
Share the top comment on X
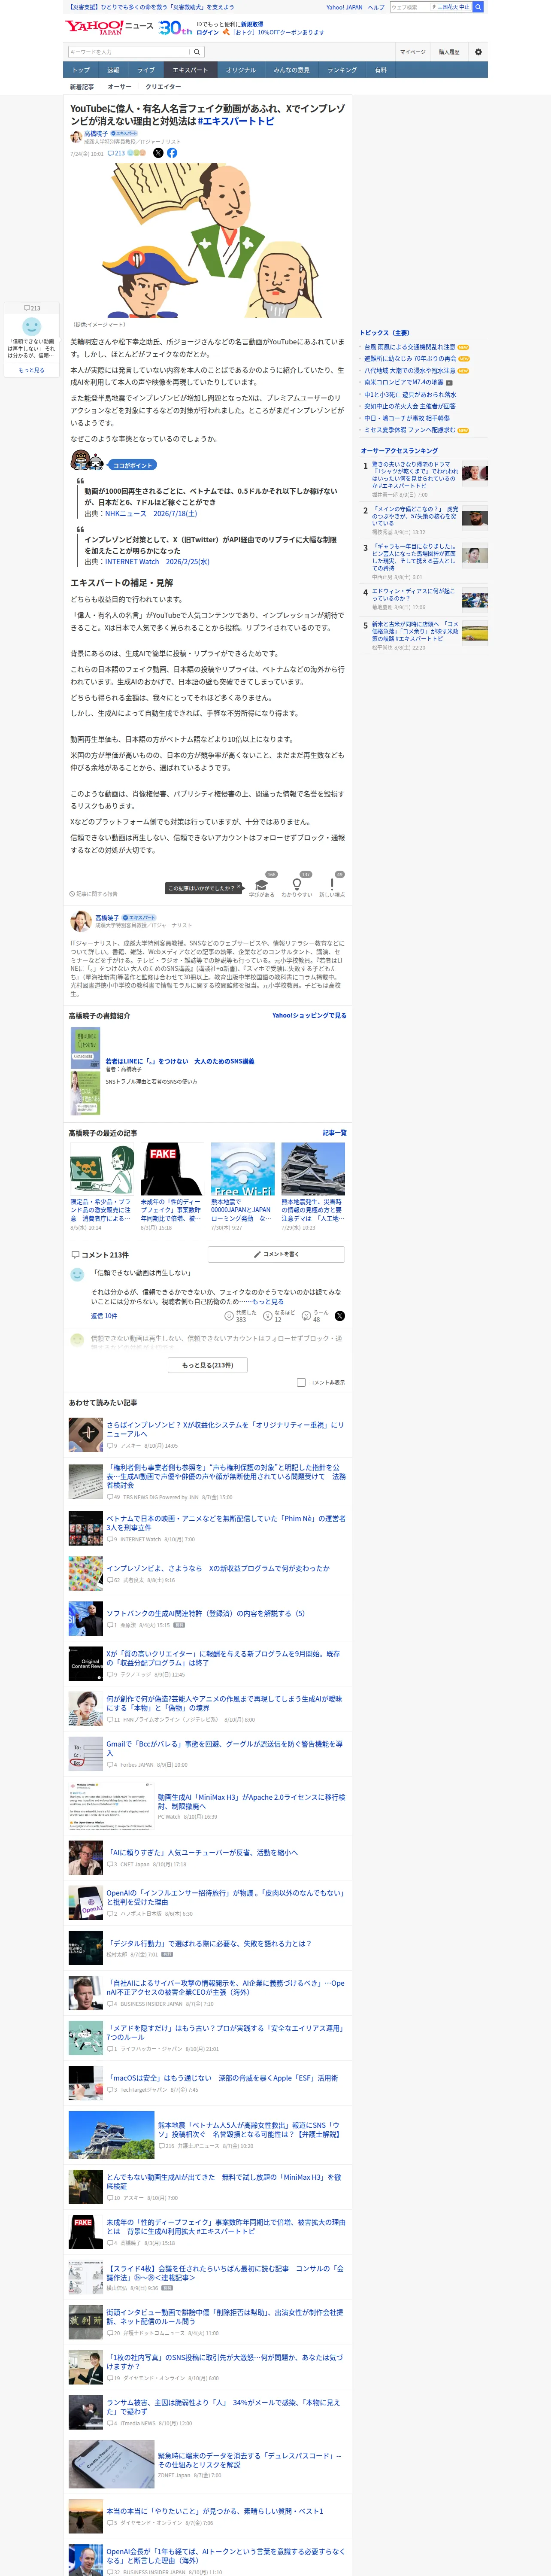pyautogui.click(x=339, y=1316)
